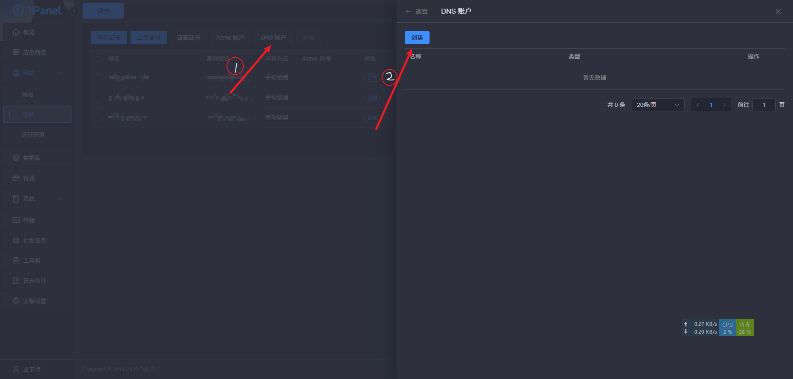The height and width of the screenshot is (379, 793).
Task: Close the DNS 账户 drawer with the X
Action: tap(778, 12)
